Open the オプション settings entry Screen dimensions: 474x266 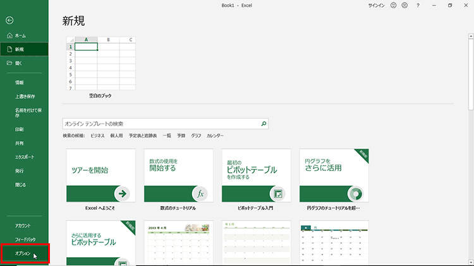pos(23,253)
